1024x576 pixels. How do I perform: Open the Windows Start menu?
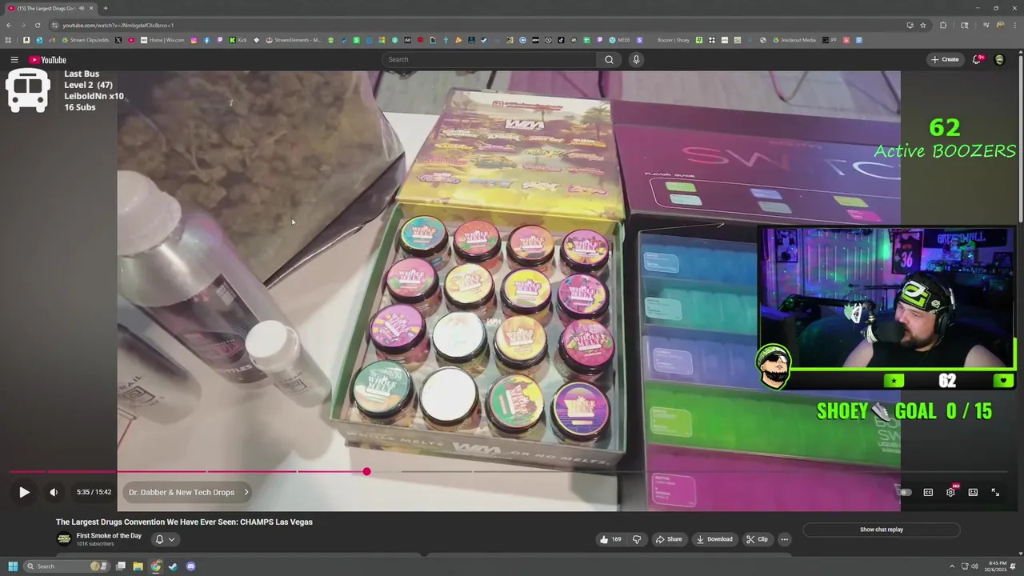pos(13,566)
